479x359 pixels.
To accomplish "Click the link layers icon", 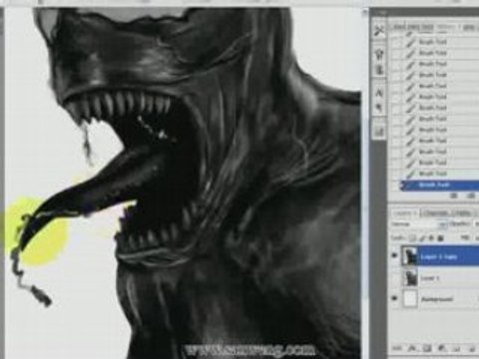I will pos(396,348).
